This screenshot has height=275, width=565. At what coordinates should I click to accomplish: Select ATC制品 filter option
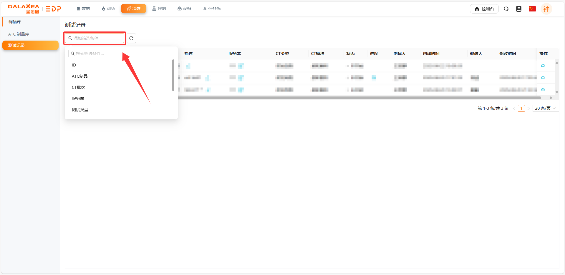pos(80,76)
